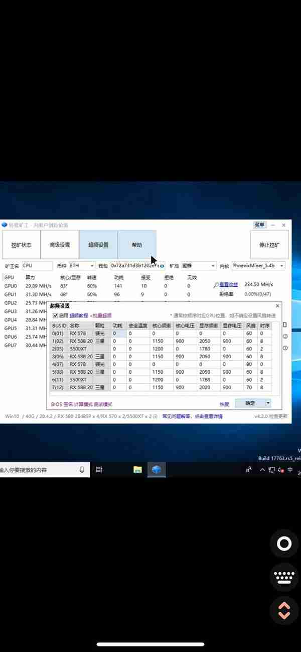The image size is (301, 652).
Task: Click the BIOS 签名 link
Action: (x=62, y=404)
